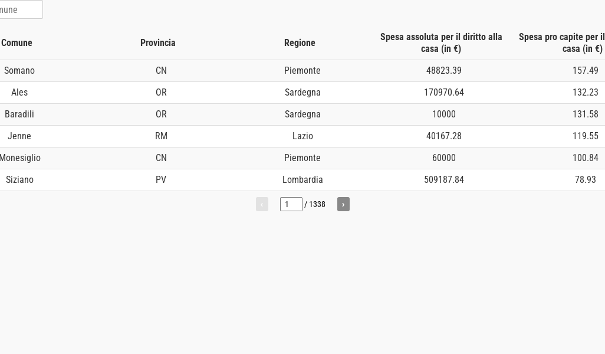
Task: Select the Somano table row
Action: point(19,70)
